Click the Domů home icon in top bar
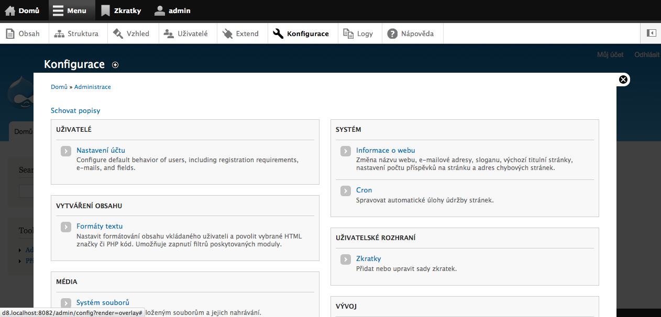 click(x=10, y=10)
